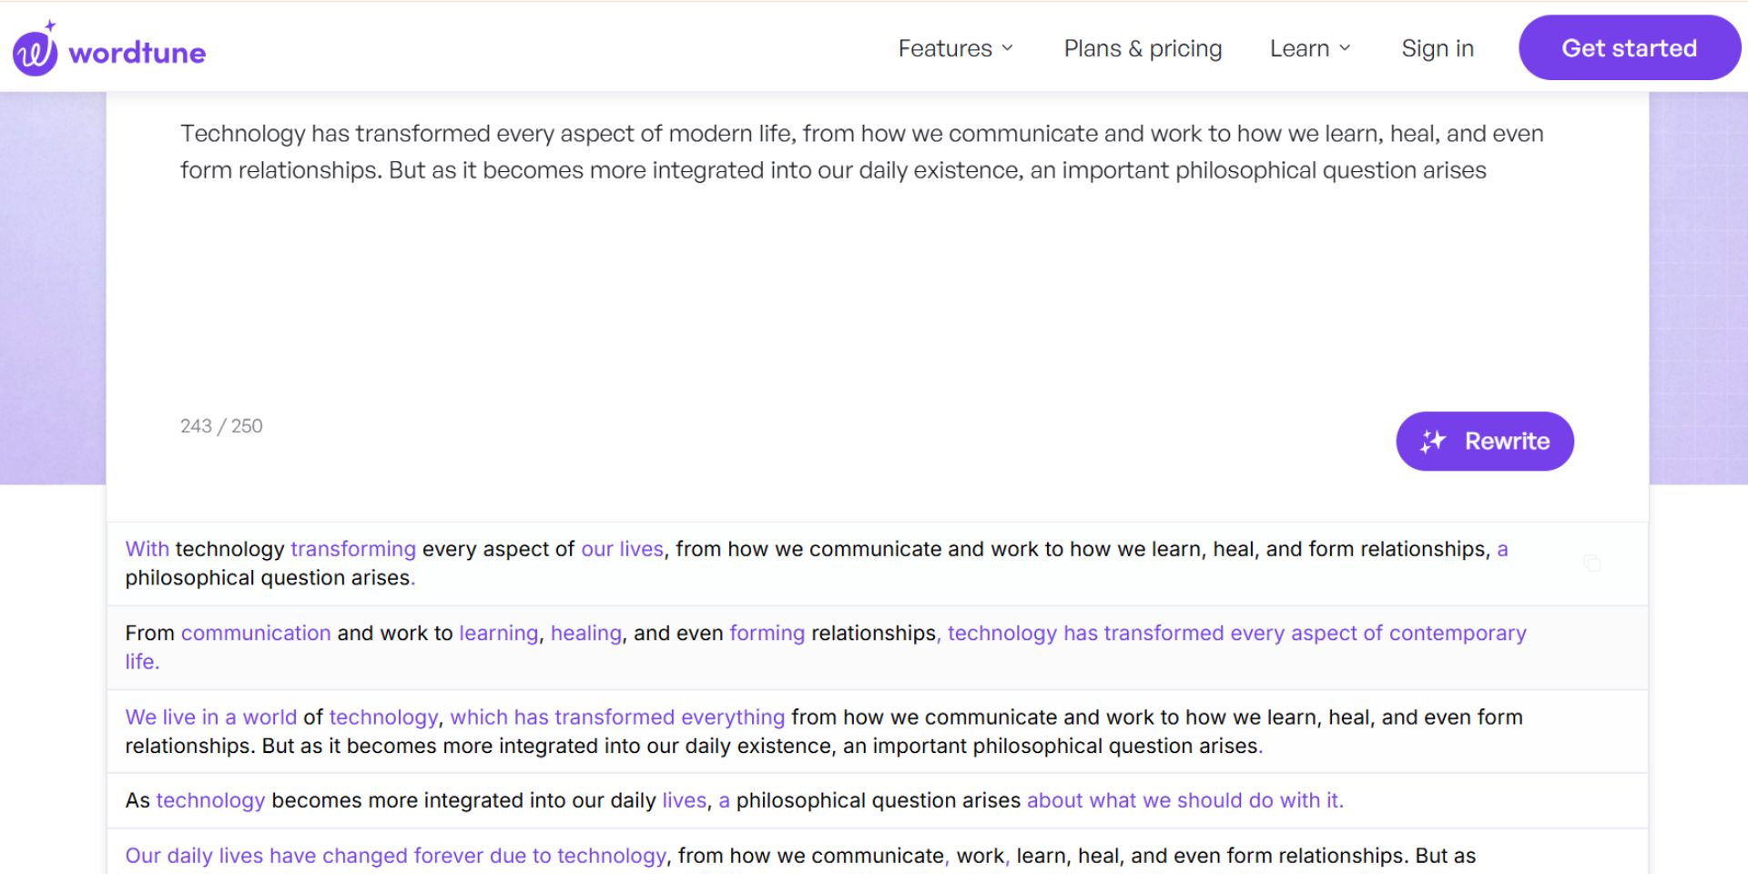Viewport: 1748px width, 874px height.
Task: Click the Sign in link
Action: 1438,48
